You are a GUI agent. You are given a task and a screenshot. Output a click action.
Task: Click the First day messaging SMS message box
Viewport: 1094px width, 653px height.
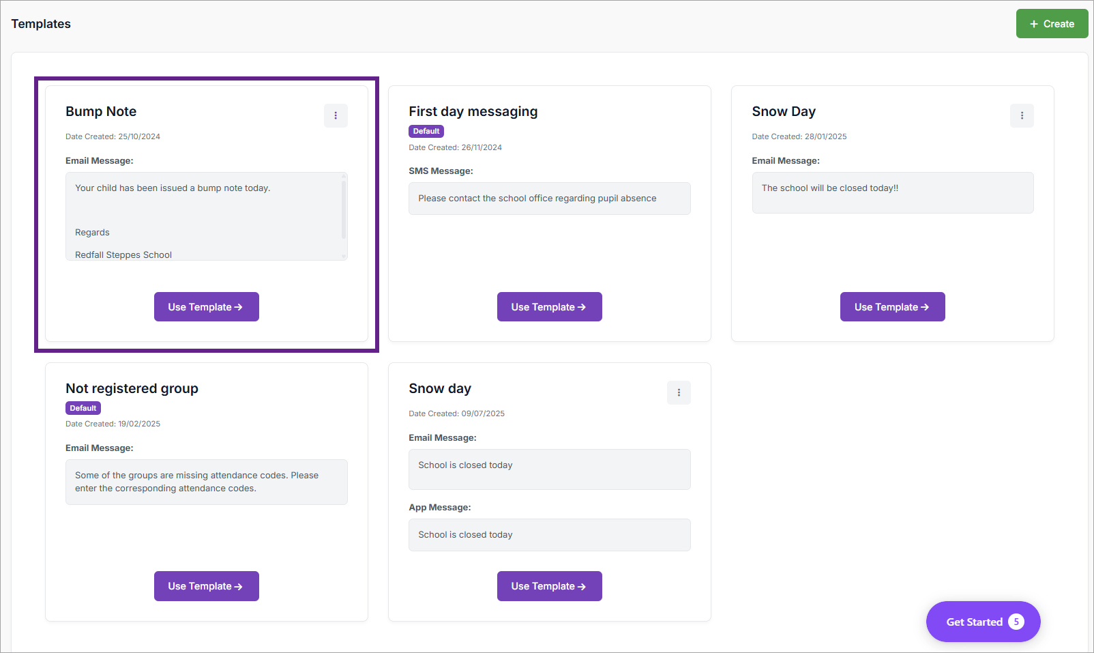pos(549,199)
